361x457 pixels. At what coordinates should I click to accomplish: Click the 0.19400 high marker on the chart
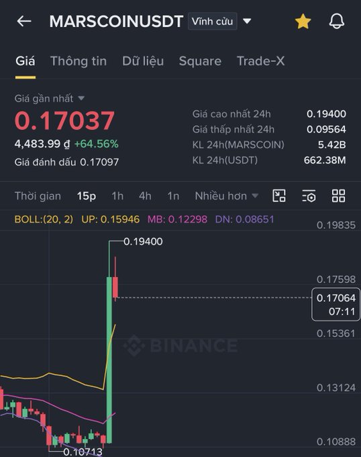(143, 241)
